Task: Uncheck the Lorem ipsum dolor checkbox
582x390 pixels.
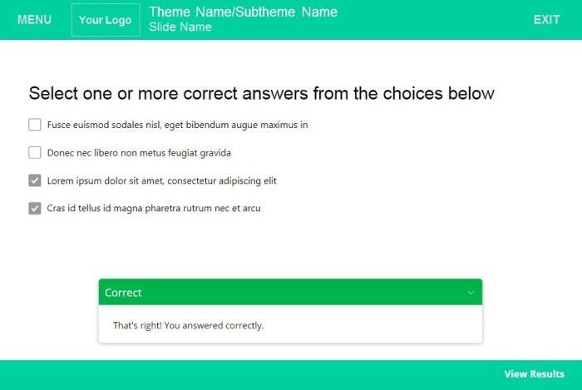Action: (35, 180)
